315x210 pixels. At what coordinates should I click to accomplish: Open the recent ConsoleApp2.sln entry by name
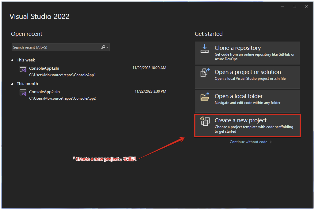(44, 92)
